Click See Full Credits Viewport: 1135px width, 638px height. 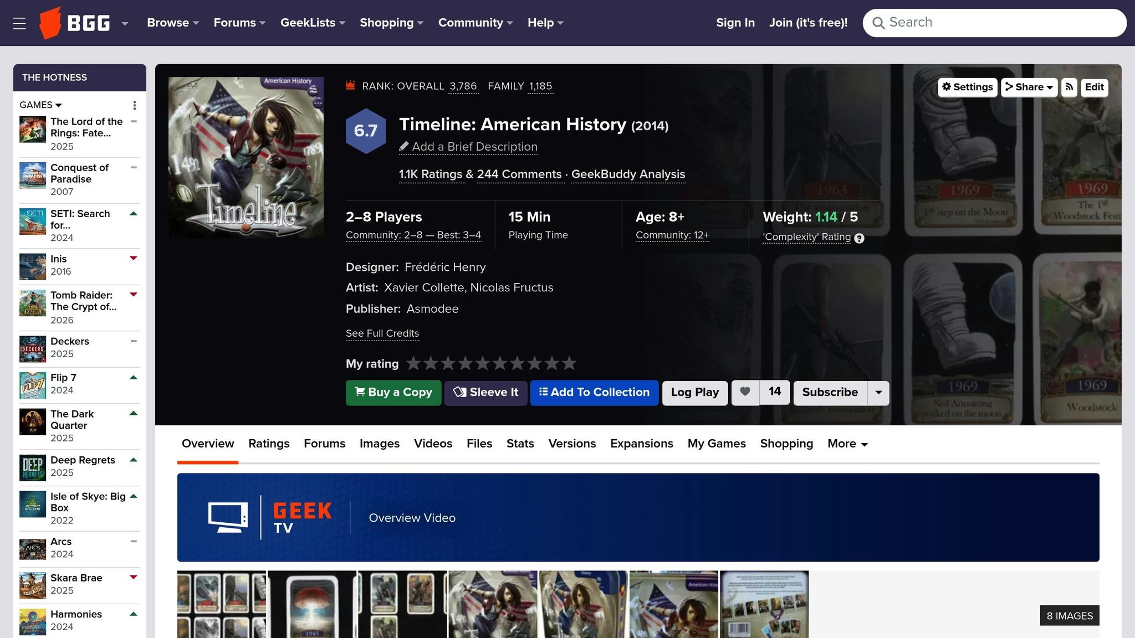click(382, 333)
